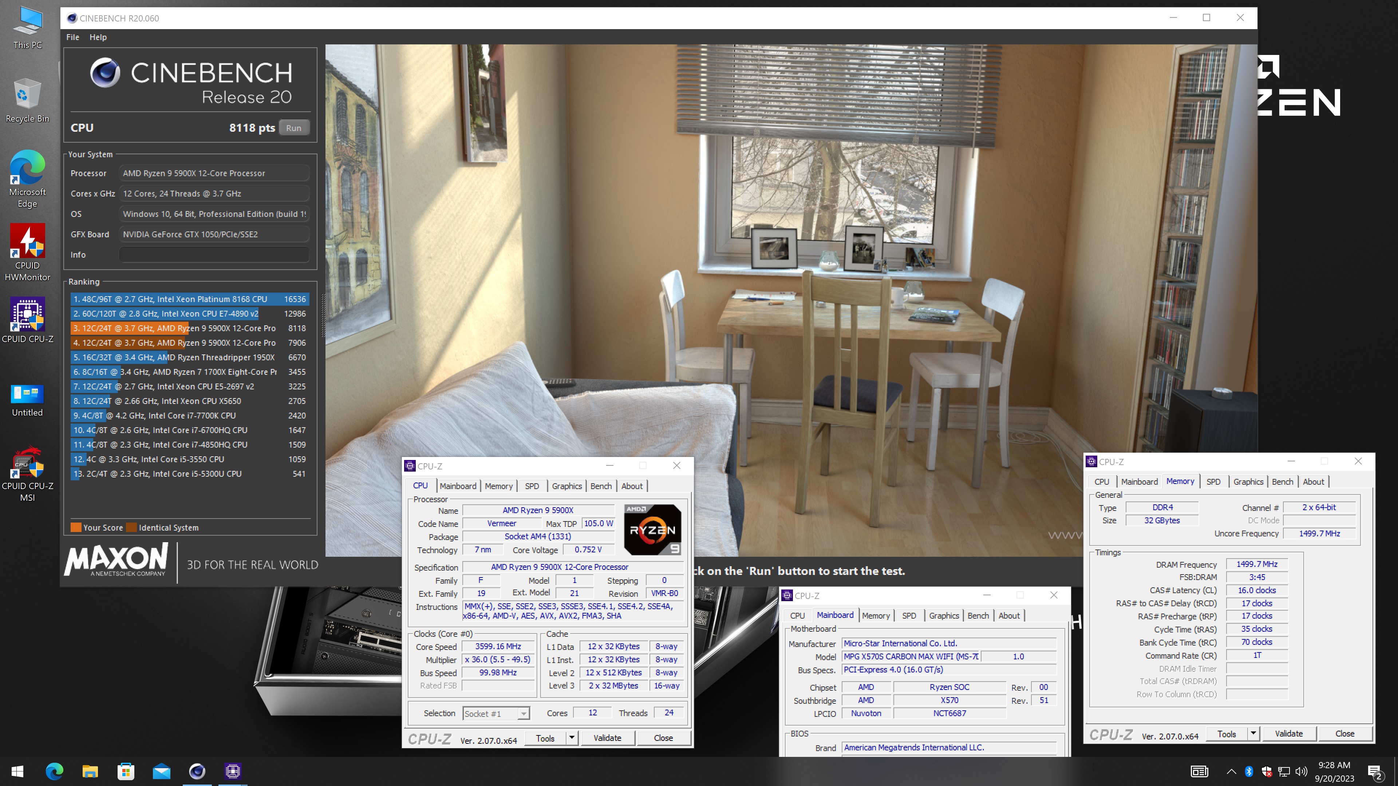Click the Windows Start button
The width and height of the screenshot is (1398, 786).
click(x=17, y=771)
